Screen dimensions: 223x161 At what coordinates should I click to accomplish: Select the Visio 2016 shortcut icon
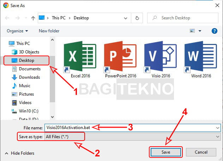click(161, 56)
